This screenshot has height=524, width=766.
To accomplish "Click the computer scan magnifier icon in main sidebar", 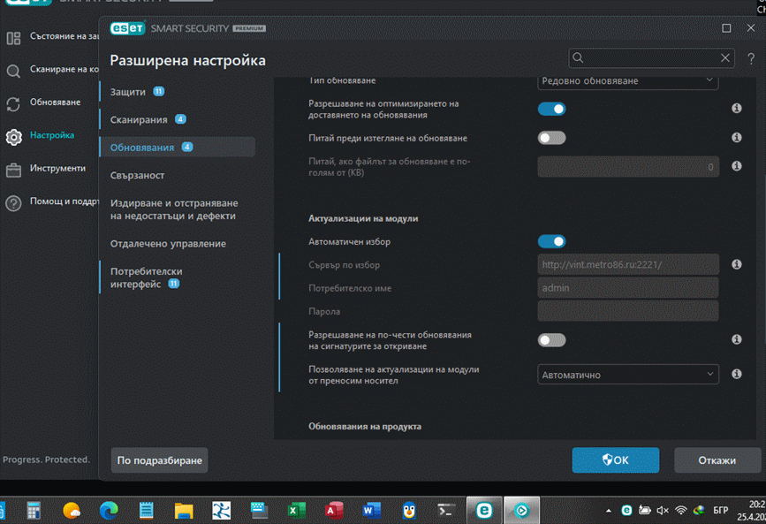I will tap(13, 71).
